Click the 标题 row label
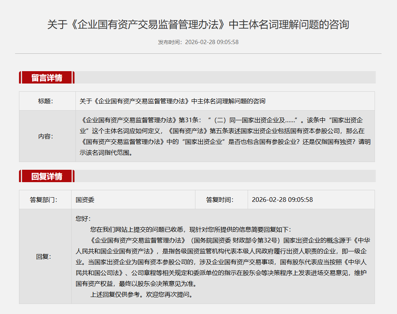This screenshot has height=314, width=397. click(x=46, y=101)
